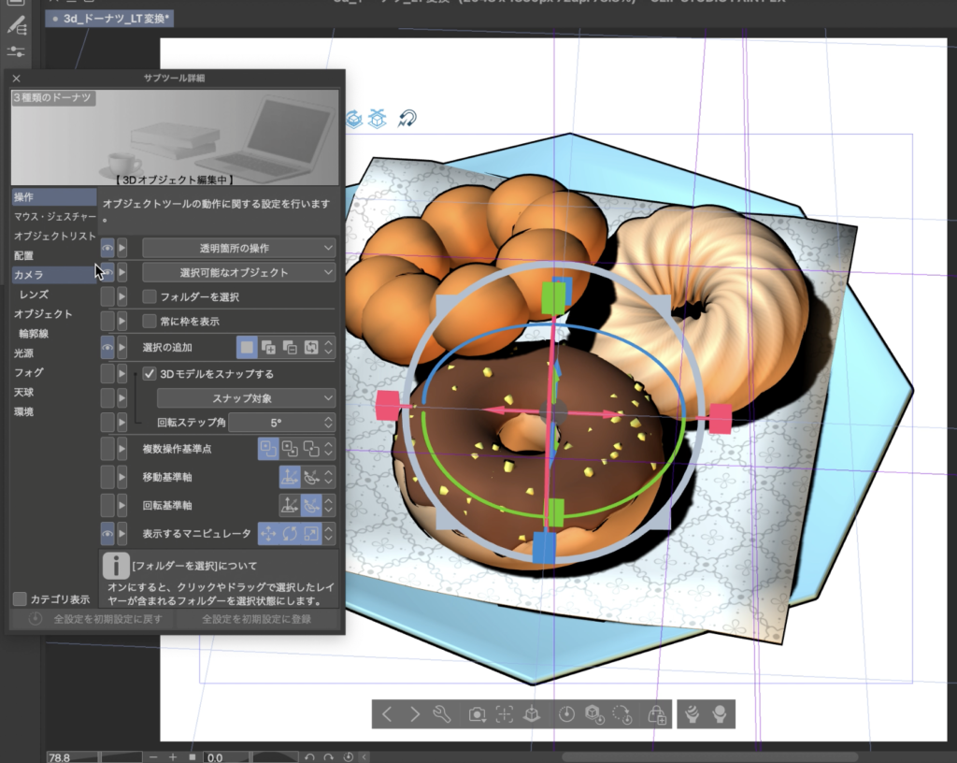Click the wrench settings icon in object launcher
Viewport: 957px width, 763px height.
[x=443, y=714]
